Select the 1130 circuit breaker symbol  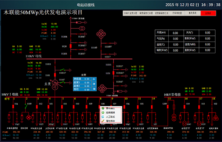(71, 46)
